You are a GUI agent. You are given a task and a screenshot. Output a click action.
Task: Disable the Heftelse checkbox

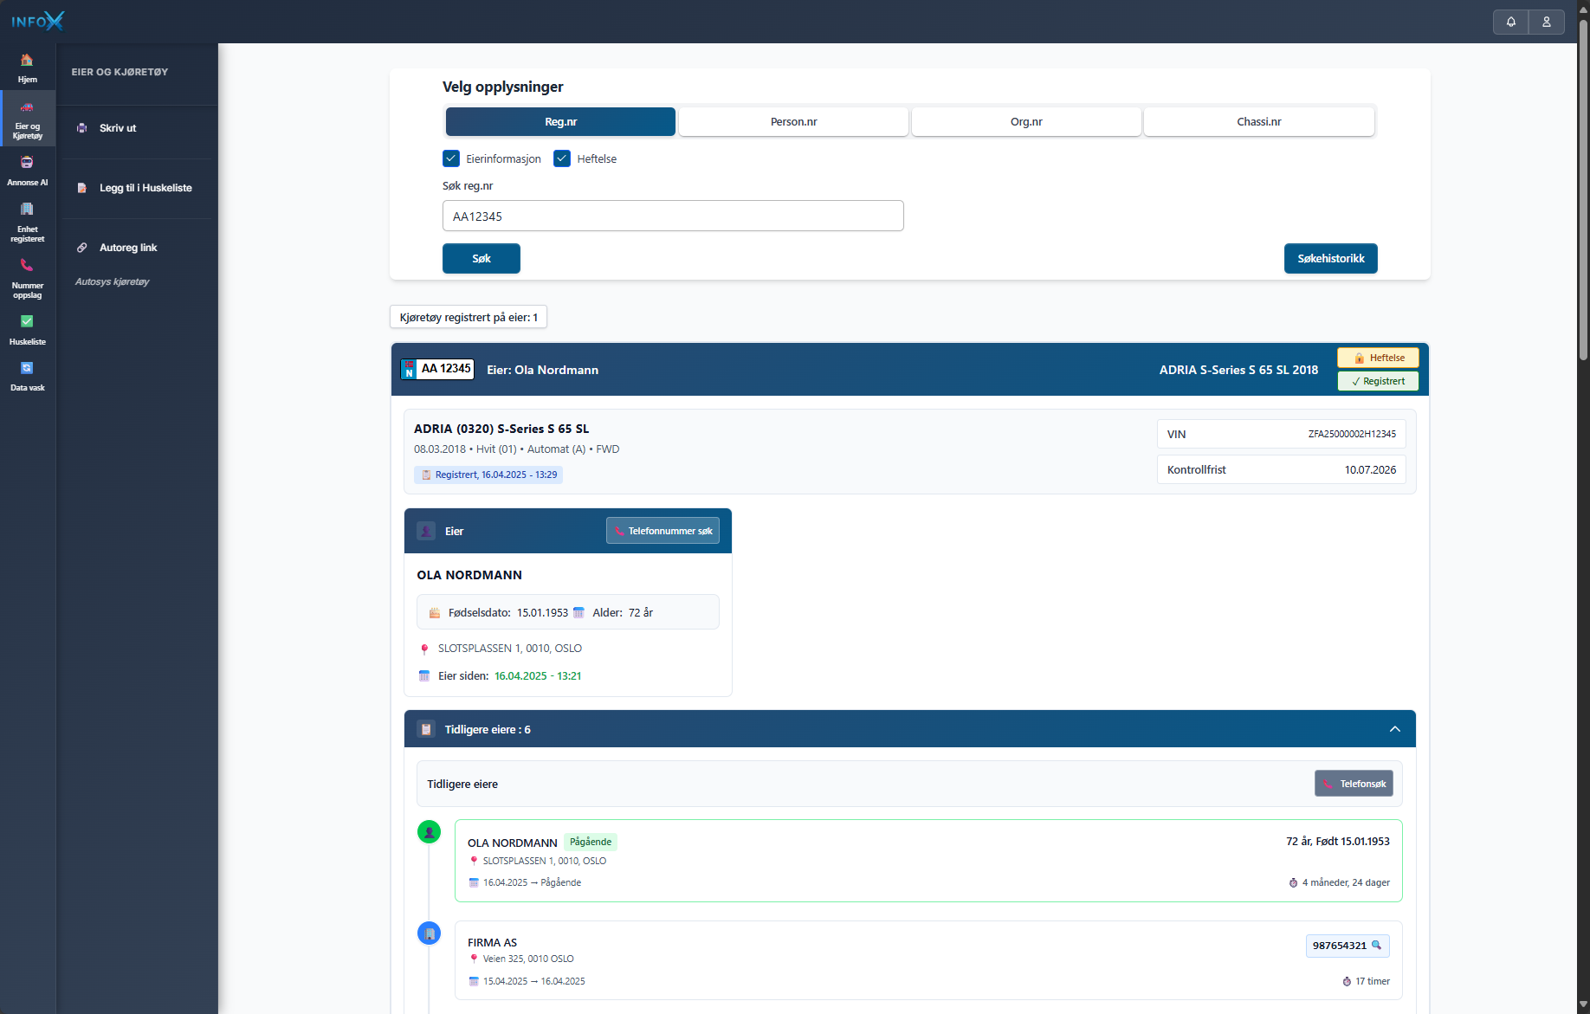[x=563, y=158]
